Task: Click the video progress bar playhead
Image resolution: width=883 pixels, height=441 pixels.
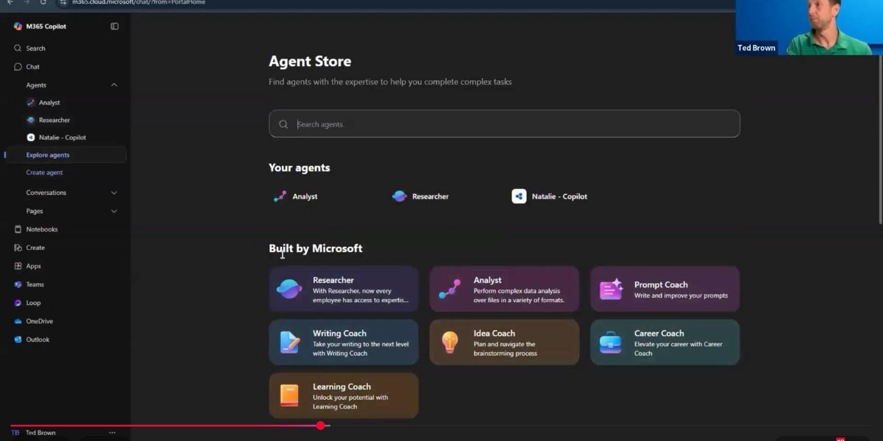Action: pyautogui.click(x=321, y=426)
